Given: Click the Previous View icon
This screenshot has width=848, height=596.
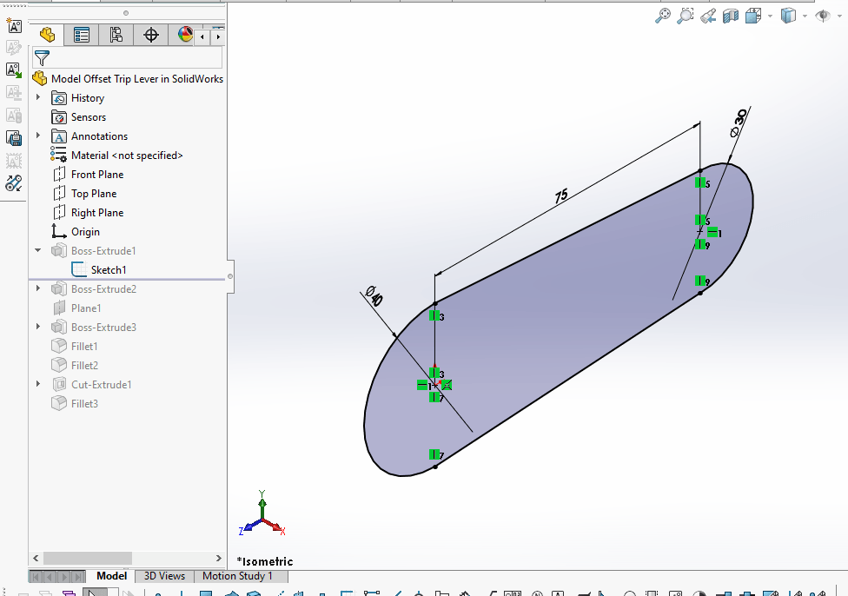Looking at the screenshot, I should pyautogui.click(x=708, y=16).
